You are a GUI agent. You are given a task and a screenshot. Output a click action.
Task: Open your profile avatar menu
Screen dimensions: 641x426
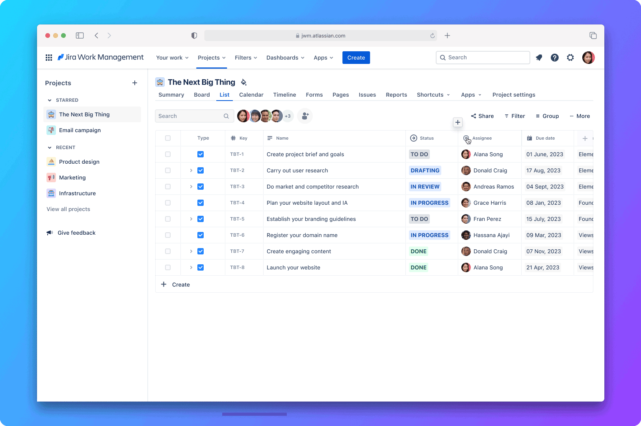(588, 58)
